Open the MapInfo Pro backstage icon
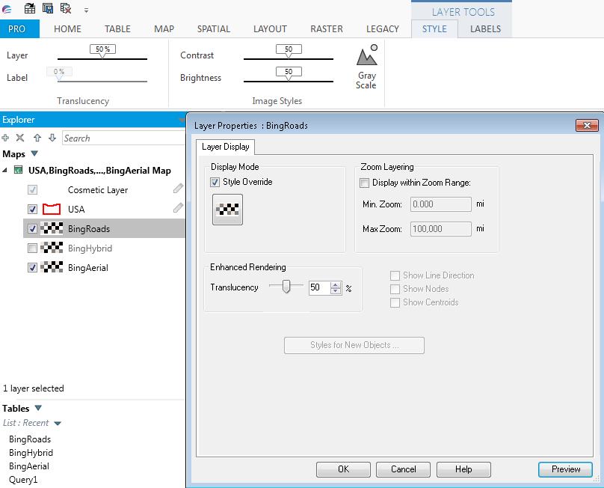604x488 pixels. click(x=8, y=8)
